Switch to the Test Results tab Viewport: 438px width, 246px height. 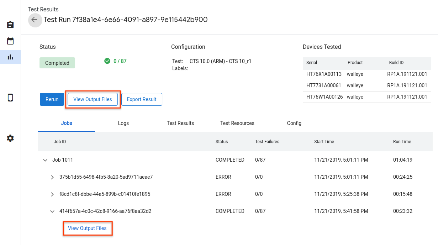[x=180, y=123]
